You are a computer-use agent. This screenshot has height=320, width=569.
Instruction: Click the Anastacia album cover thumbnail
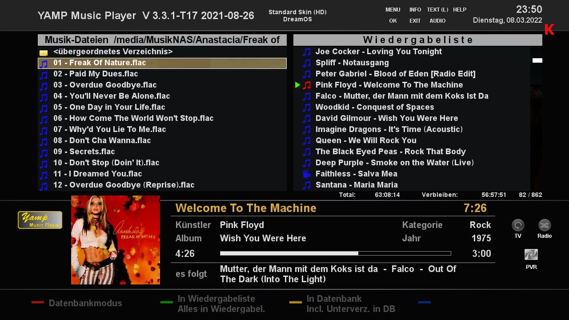pyautogui.click(x=116, y=240)
